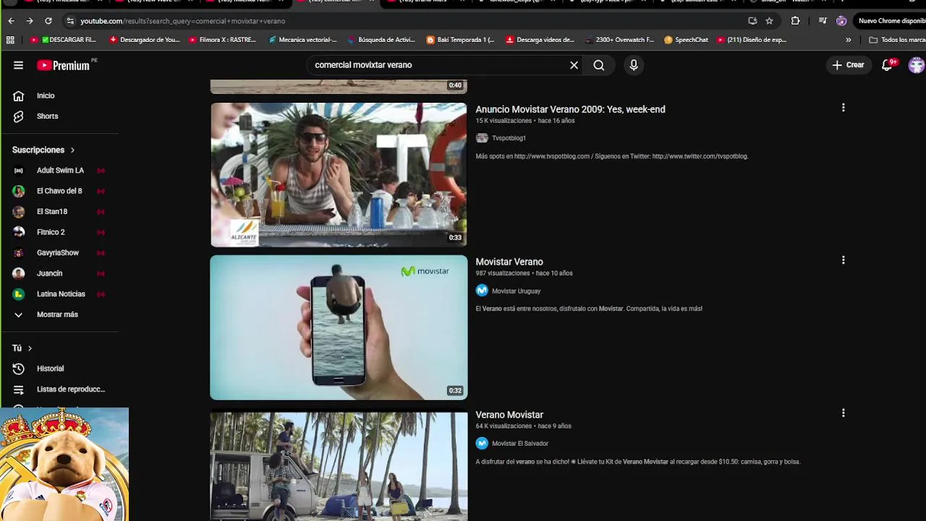Screen dimensions: 926x521
Task: Open options menu for Anuncio Movistar Verano 2009
Action: pyautogui.click(x=843, y=108)
